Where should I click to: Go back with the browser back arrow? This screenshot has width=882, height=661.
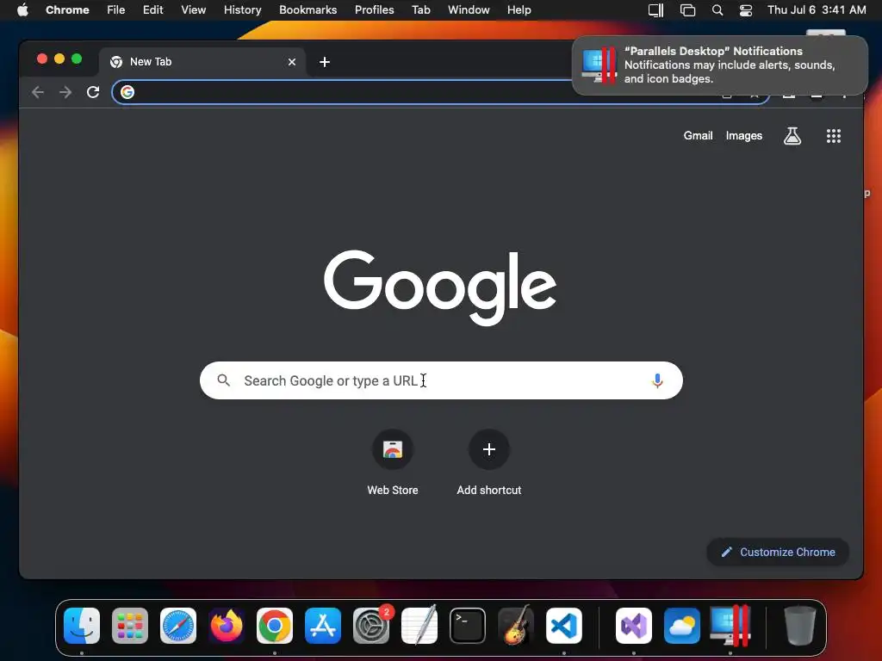38,92
